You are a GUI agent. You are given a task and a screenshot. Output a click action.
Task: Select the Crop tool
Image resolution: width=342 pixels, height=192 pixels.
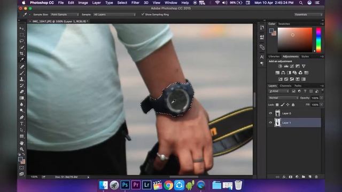(21, 53)
